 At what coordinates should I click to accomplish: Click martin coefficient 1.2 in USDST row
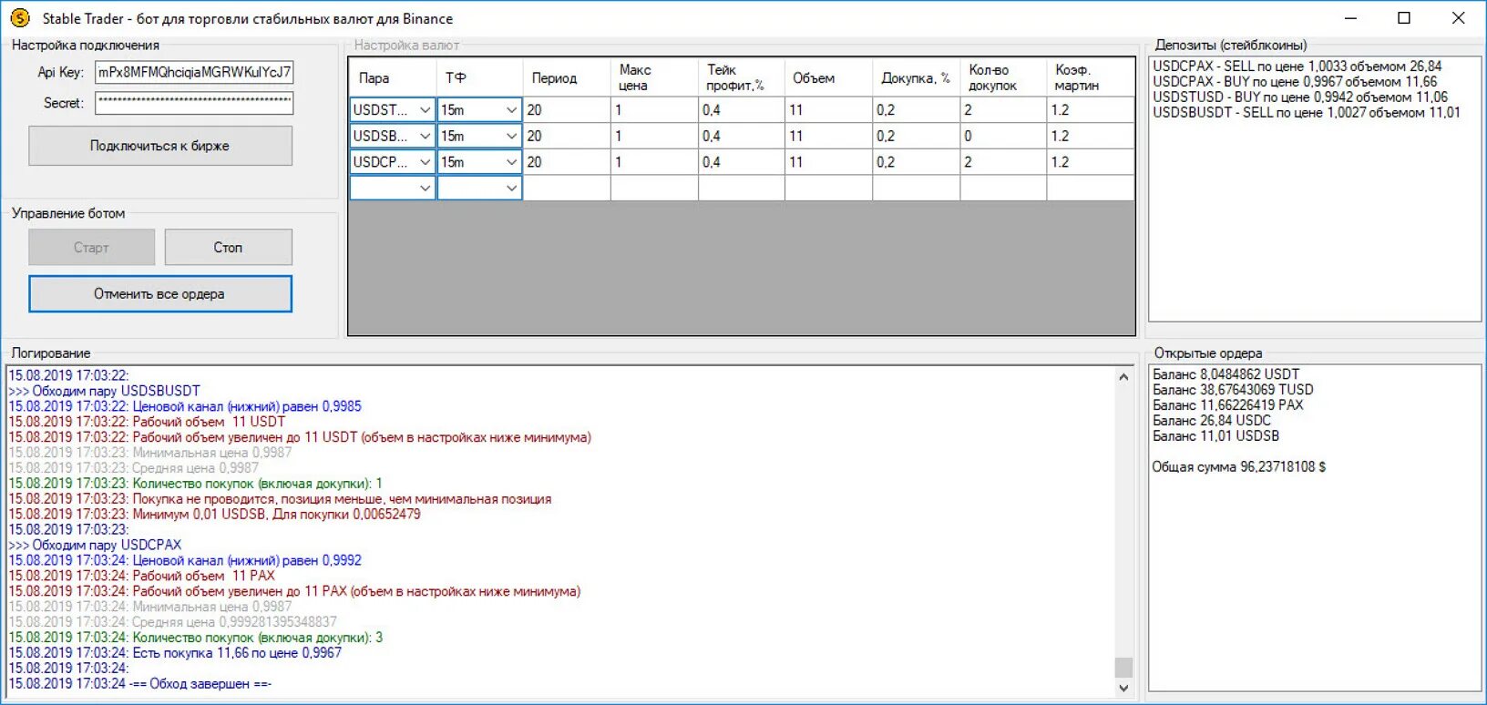point(1091,110)
